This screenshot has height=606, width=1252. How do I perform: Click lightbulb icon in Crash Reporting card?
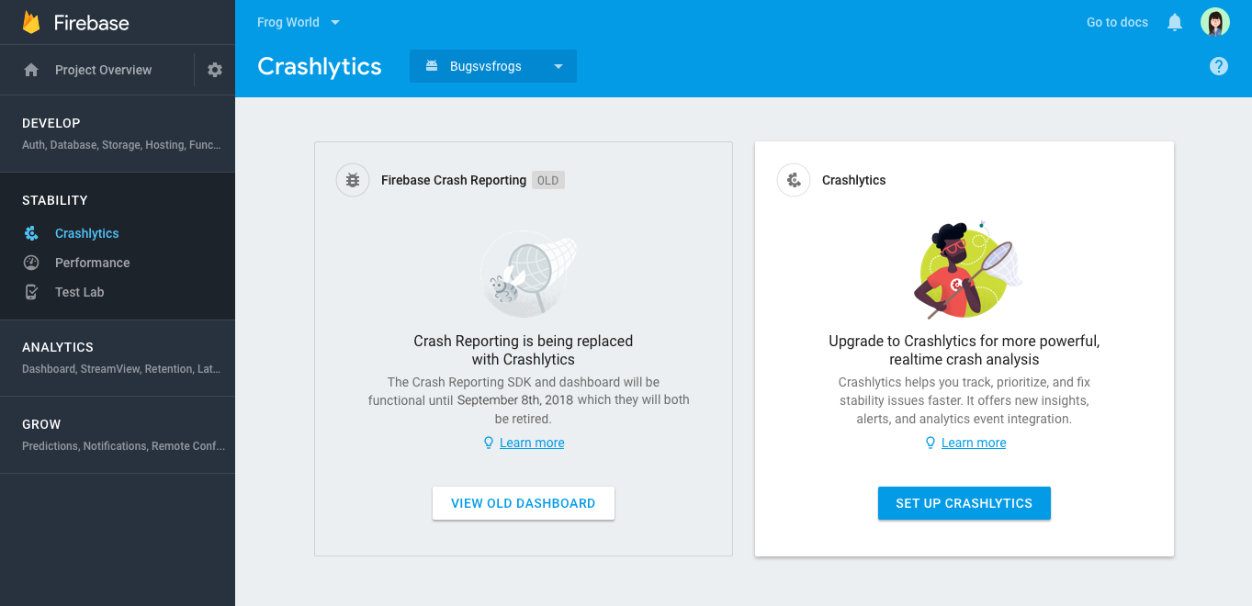[x=489, y=443]
